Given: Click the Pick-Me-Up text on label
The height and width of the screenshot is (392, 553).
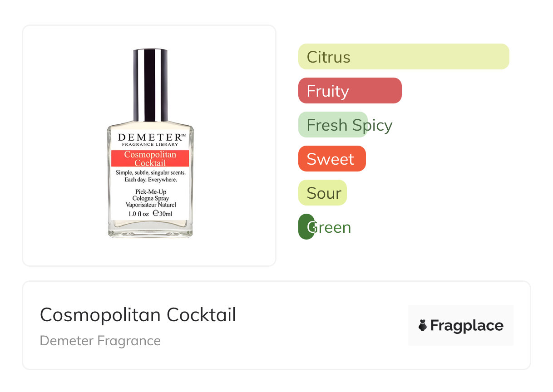Looking at the screenshot, I should point(151,192).
